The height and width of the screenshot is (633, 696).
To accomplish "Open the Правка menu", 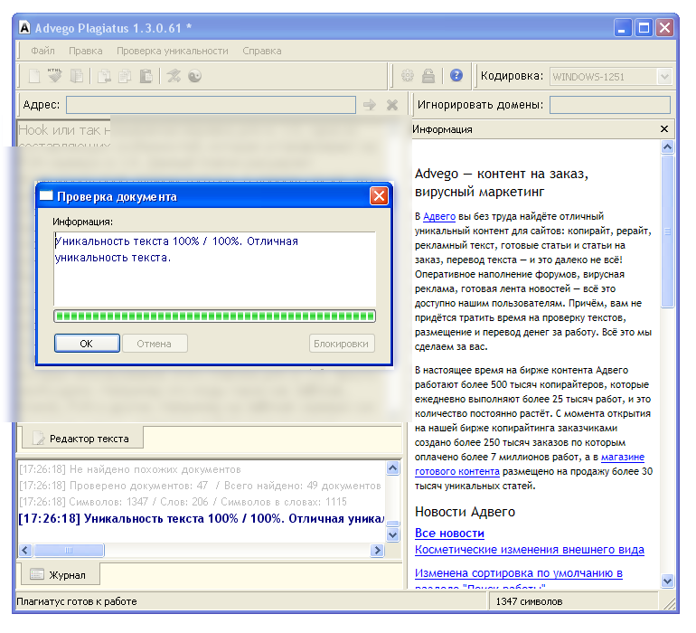I will 86,51.
